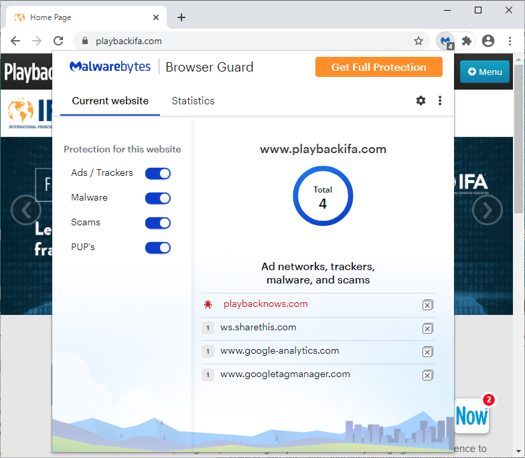Viewport: 525px width, 458px height.
Task: Open the Now chat widget with badge
Action: point(471,416)
